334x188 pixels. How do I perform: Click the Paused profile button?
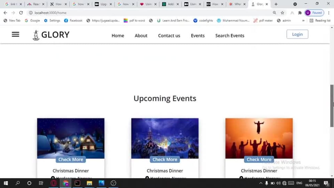[314, 13]
